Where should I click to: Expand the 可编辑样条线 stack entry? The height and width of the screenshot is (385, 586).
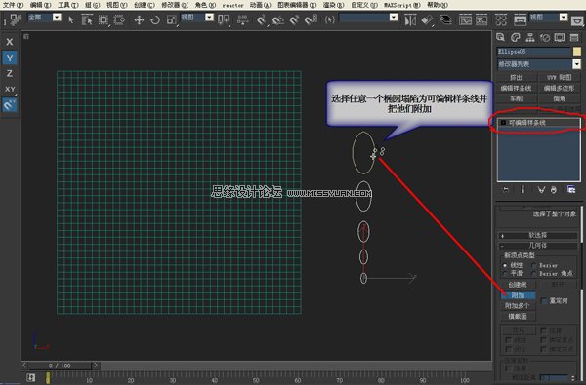tap(503, 123)
